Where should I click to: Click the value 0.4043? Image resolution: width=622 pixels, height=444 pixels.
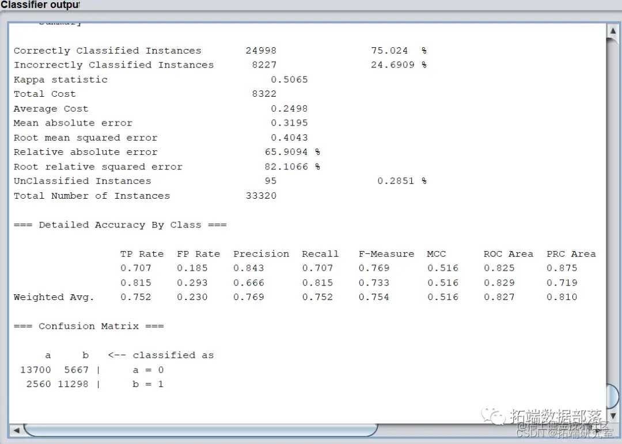289,138
